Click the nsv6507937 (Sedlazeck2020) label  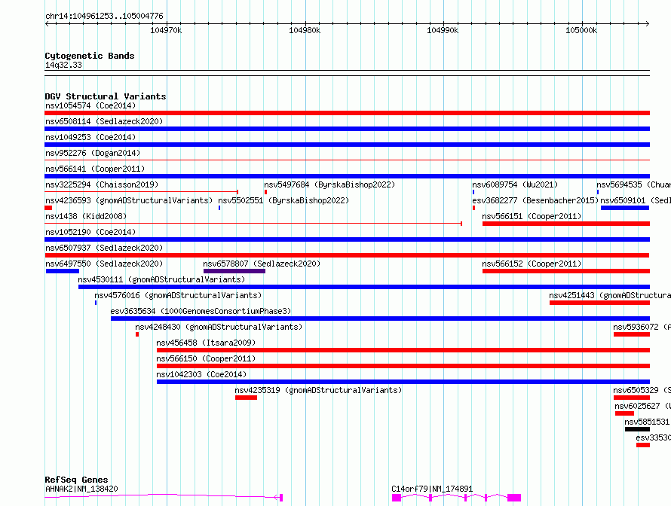pyautogui.click(x=104, y=248)
